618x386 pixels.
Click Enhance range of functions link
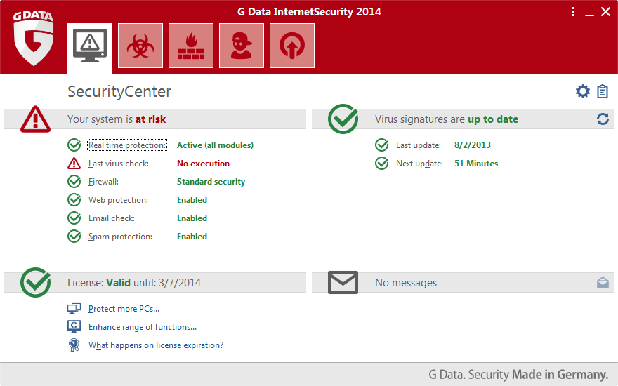tap(142, 327)
